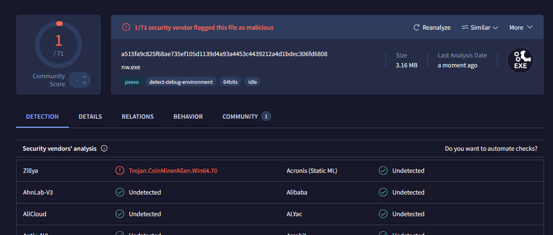553x235 pixels.
Task: Switch to the Details tab
Action: click(x=90, y=116)
